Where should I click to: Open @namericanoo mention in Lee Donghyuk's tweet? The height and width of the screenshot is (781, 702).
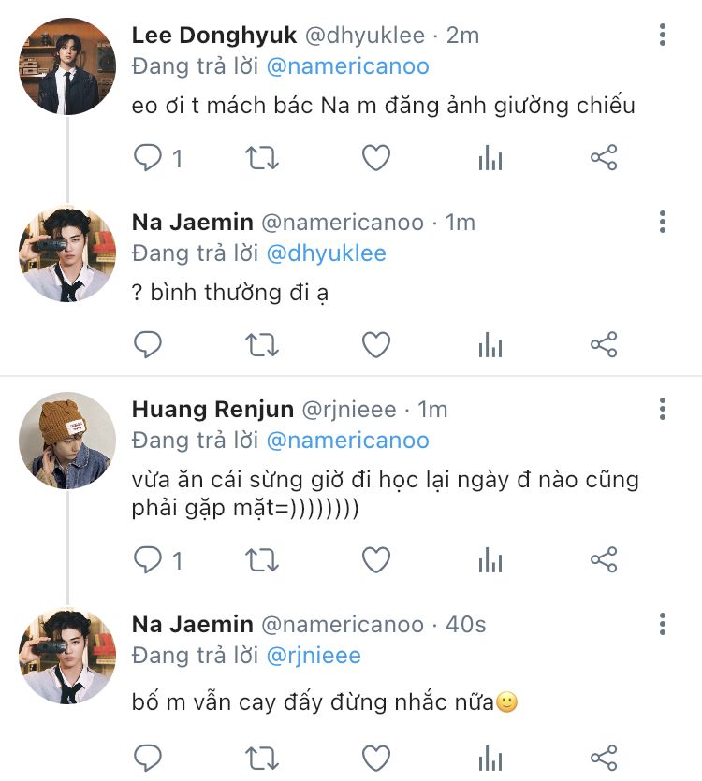[x=347, y=66]
